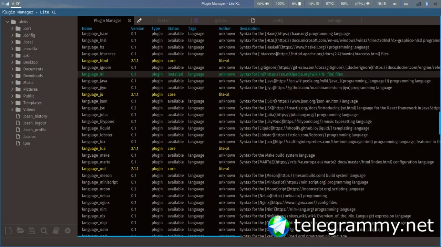Sort by the Author column header

[x=225, y=29]
